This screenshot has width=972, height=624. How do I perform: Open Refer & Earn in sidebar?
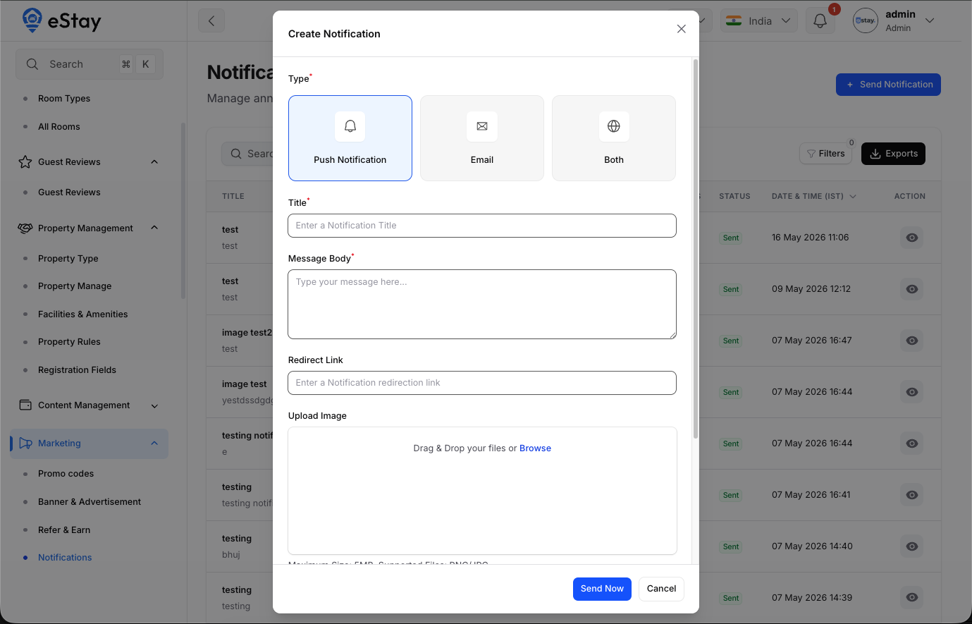(x=64, y=530)
